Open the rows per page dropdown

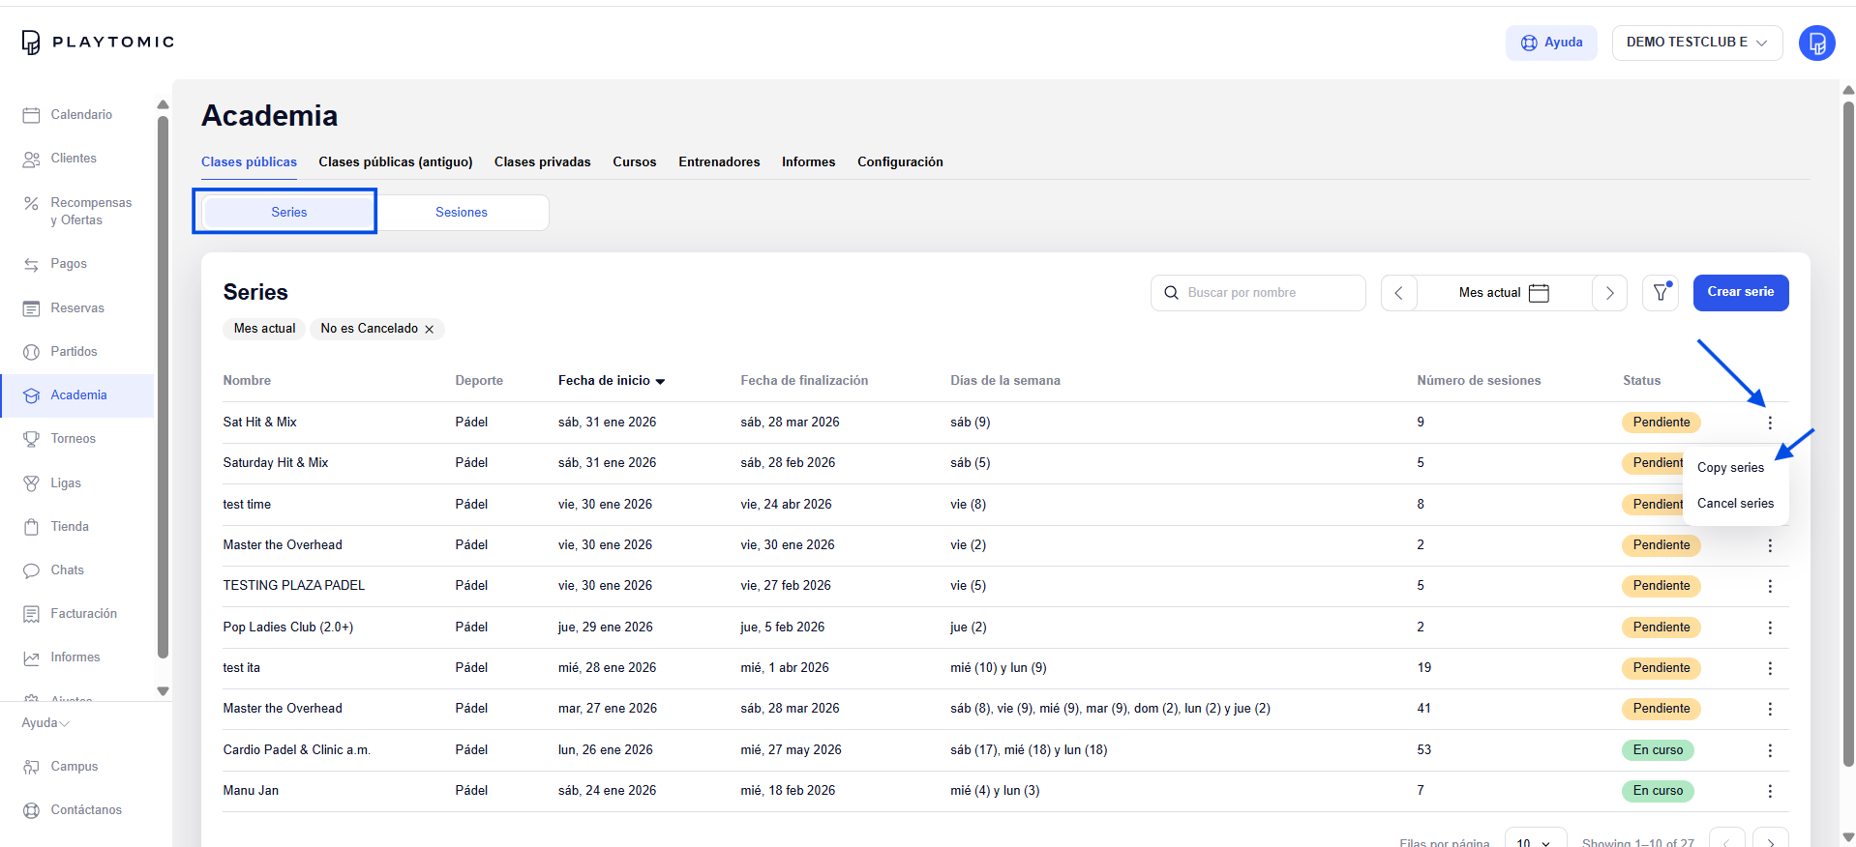[x=1535, y=841]
